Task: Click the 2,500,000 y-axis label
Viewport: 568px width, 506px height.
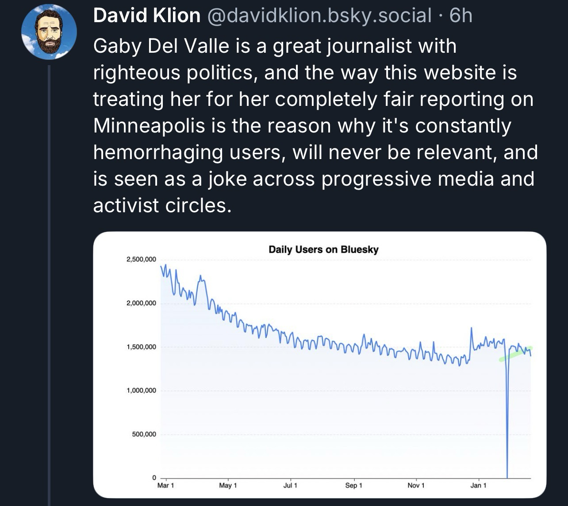Action: pyautogui.click(x=141, y=260)
